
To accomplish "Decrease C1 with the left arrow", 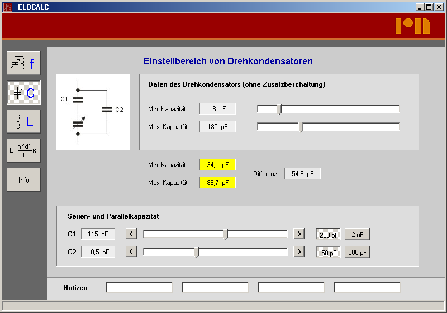I will coord(131,234).
